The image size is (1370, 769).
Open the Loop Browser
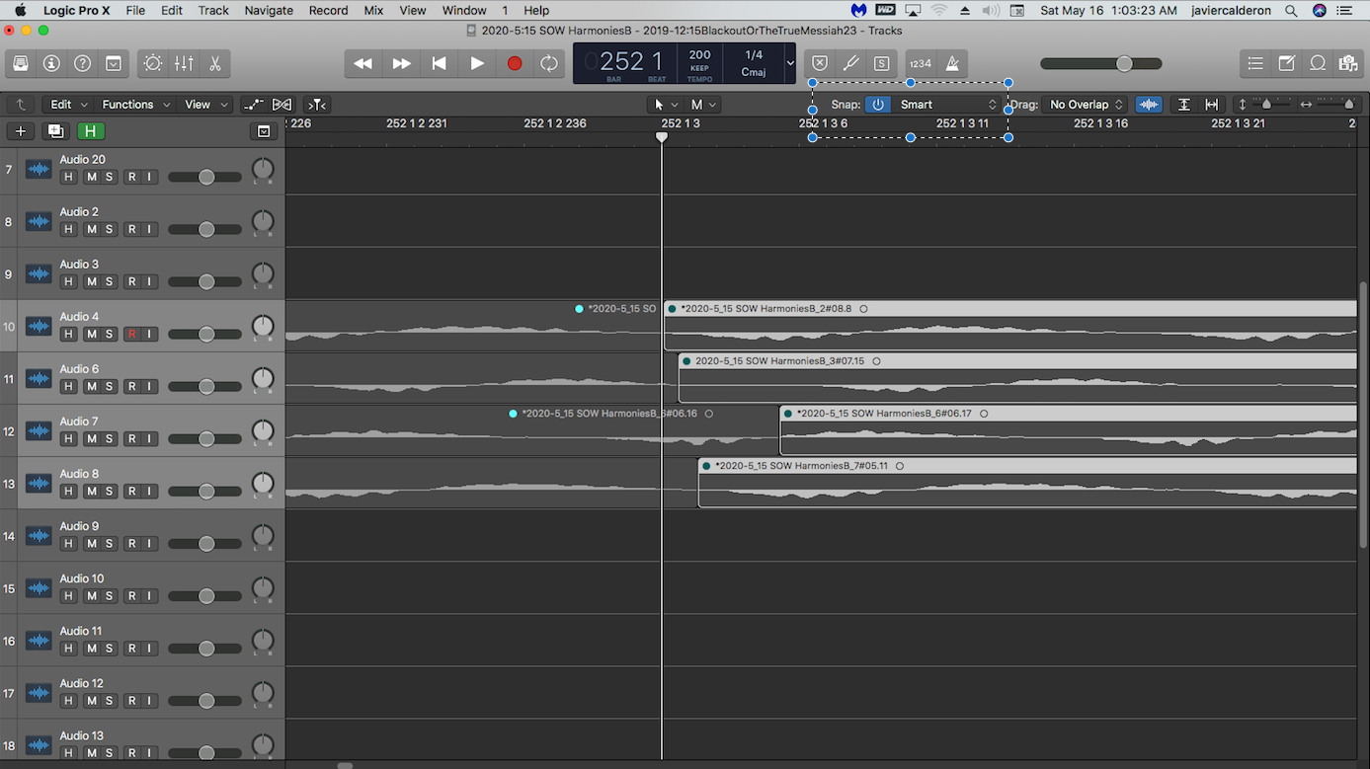coord(1318,63)
